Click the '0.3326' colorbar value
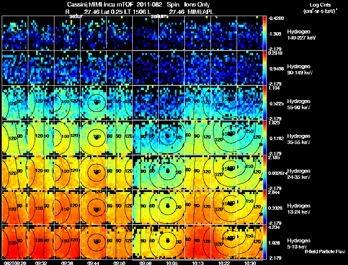The height and width of the screenshot is (265, 348). tap(275, 208)
